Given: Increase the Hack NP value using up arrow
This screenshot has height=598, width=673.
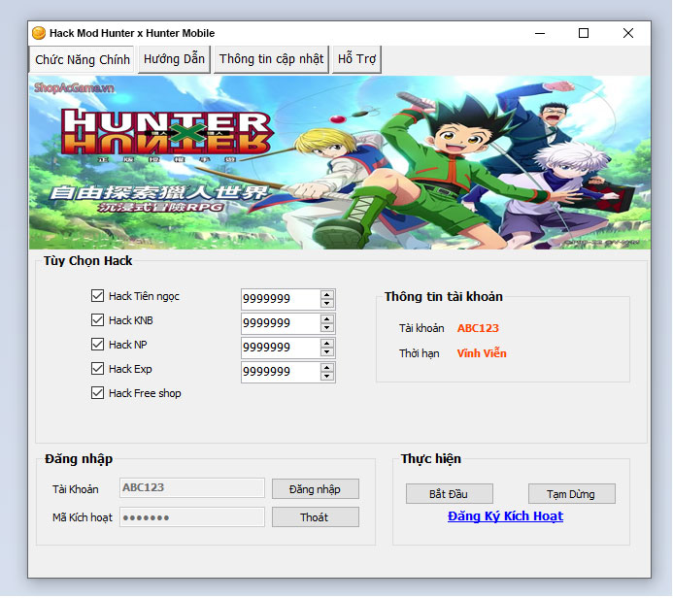Looking at the screenshot, I should click(326, 344).
